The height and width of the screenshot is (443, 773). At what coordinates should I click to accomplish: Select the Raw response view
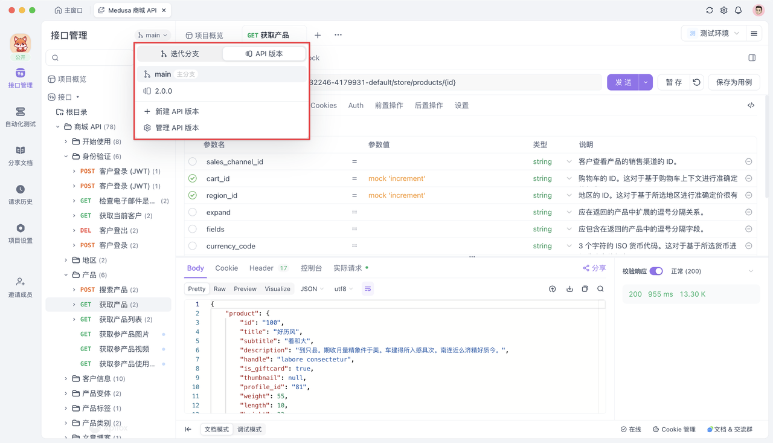tap(219, 289)
